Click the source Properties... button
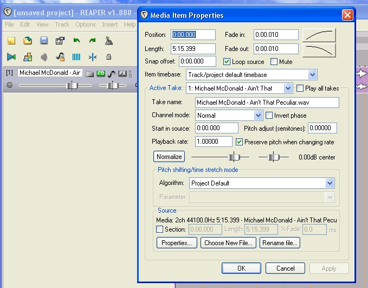This screenshot has height=288, width=368. pos(177,242)
